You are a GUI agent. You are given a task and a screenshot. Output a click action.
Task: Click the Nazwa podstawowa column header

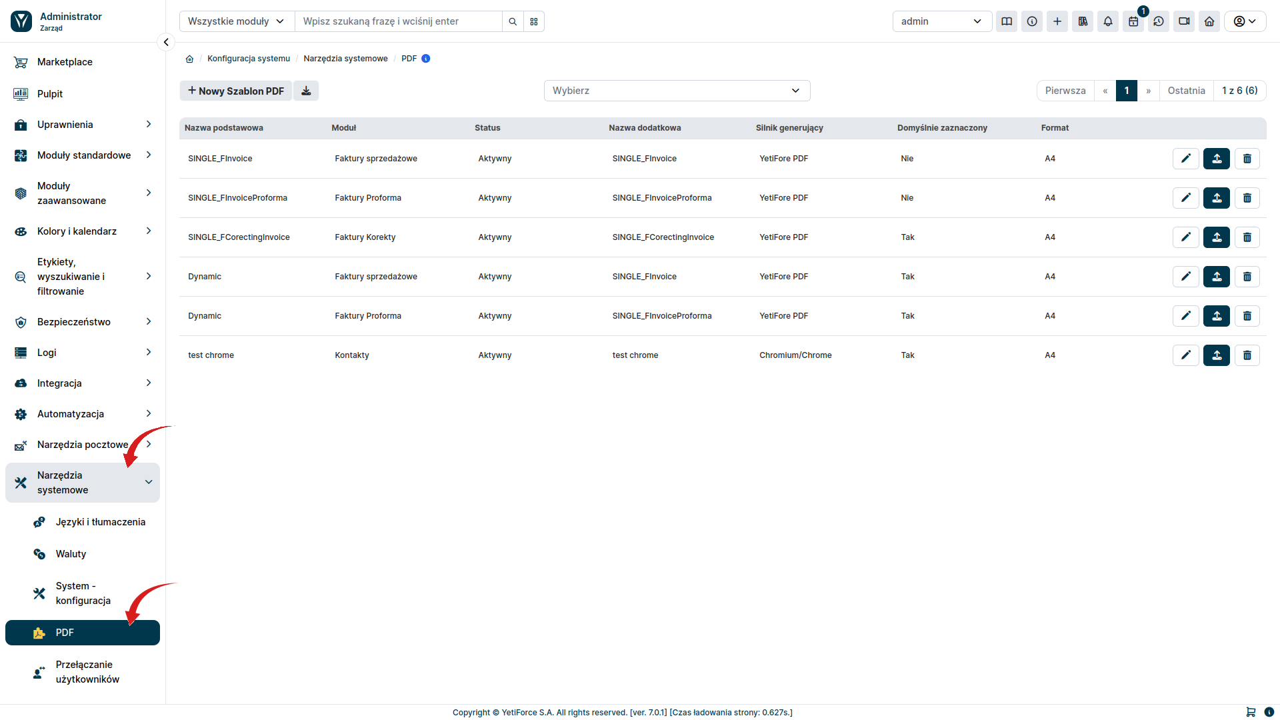[224, 128]
